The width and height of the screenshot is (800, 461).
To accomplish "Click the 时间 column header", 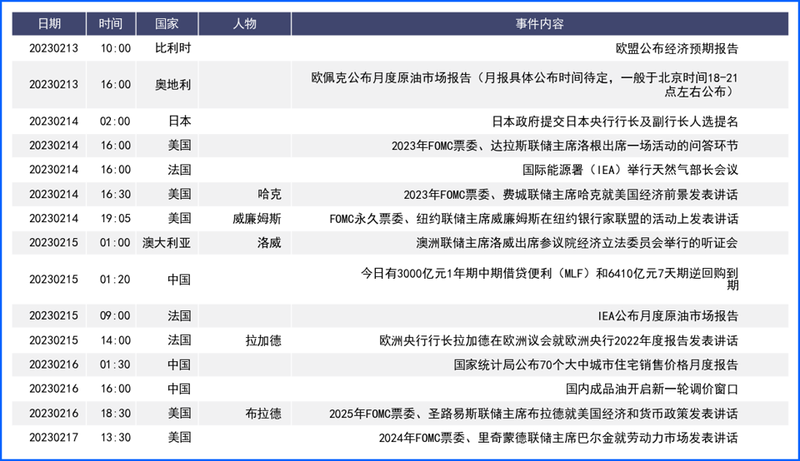I will tap(111, 24).
